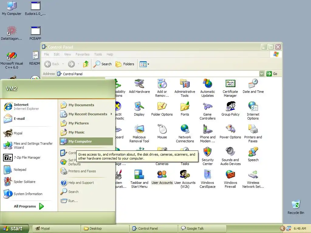Open the Fonts folder icon
The width and height of the screenshot is (311, 233).
click(185, 109)
